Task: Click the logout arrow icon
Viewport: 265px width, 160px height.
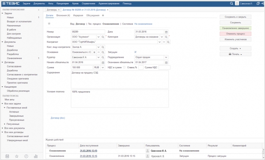Action: click(262, 4)
